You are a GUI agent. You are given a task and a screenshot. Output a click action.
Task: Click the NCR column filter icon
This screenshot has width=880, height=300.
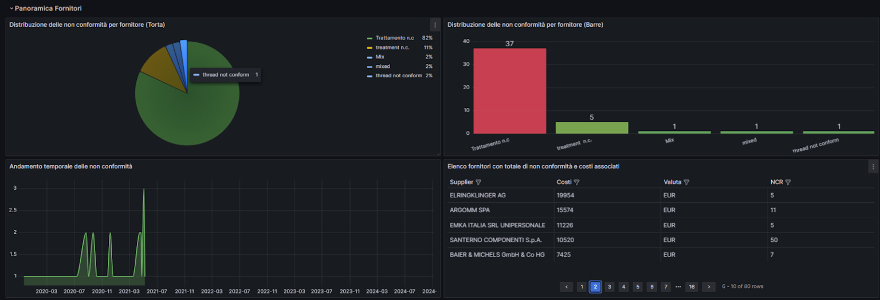788,182
